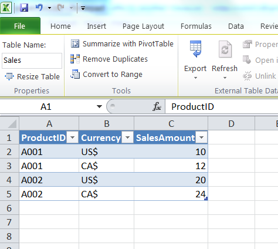Screen dimensions: 278x249
Task: Click the Resize Table icon
Action: (9, 76)
